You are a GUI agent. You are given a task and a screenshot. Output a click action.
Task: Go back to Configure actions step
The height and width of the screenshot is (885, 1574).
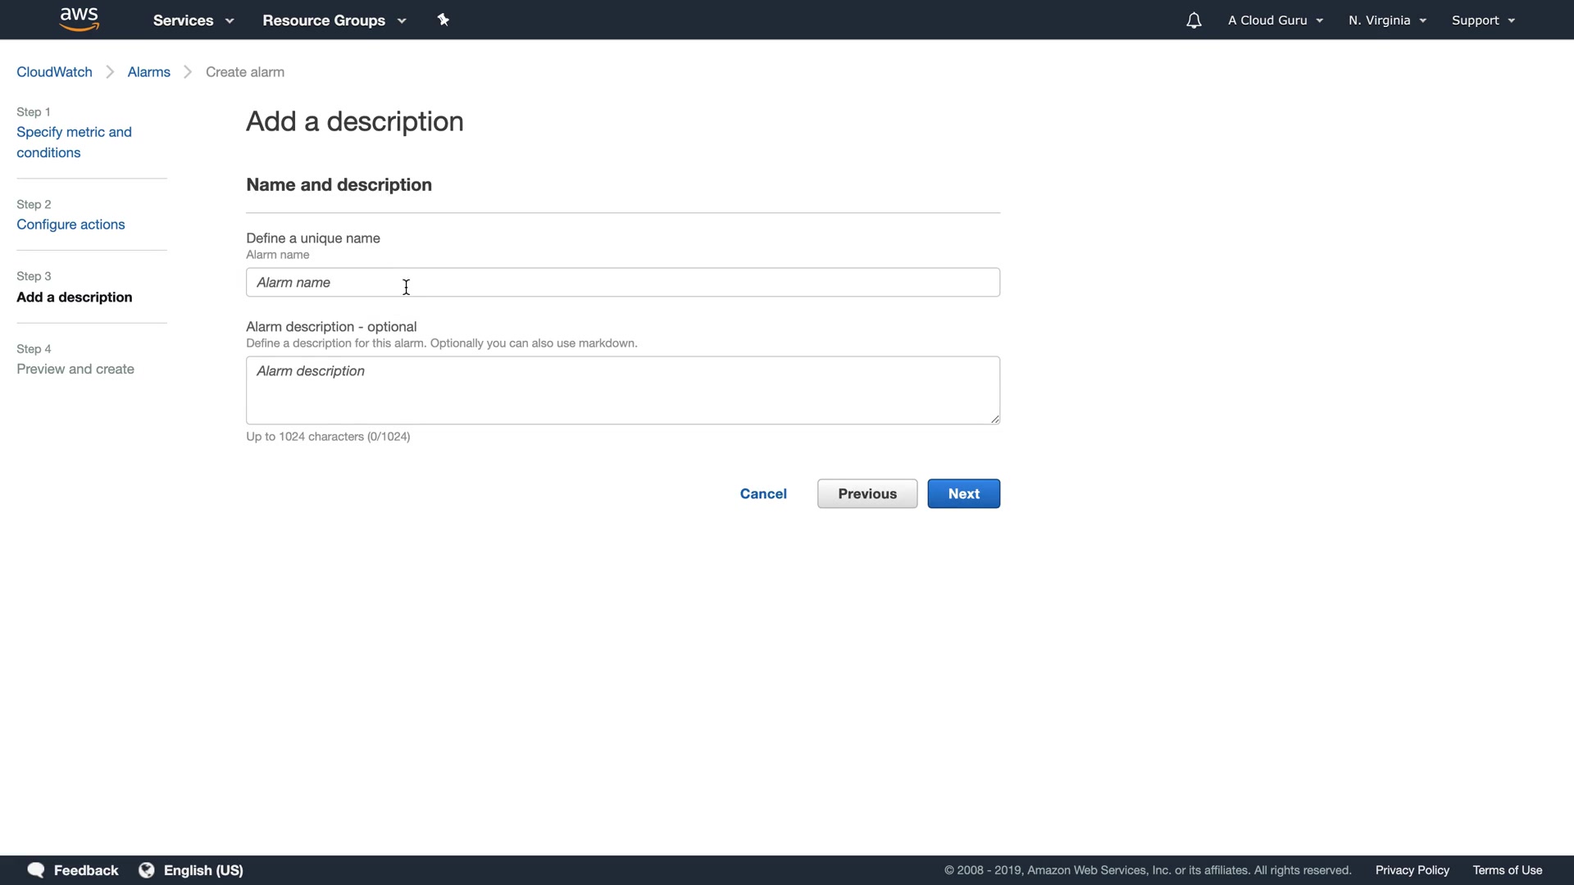(x=71, y=225)
